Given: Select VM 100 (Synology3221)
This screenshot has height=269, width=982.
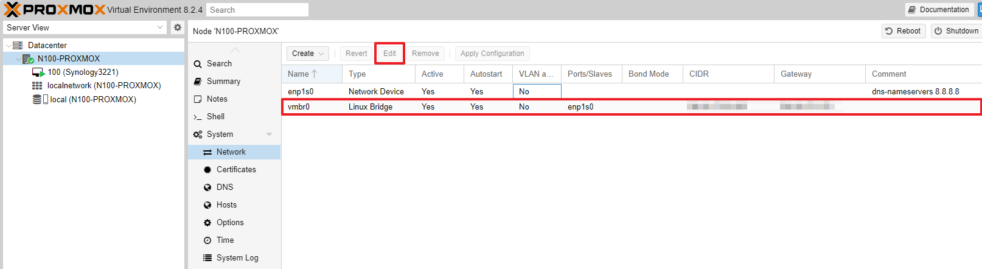Looking at the screenshot, I should [x=83, y=72].
